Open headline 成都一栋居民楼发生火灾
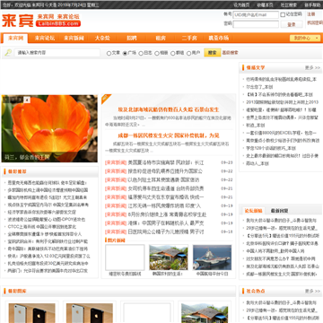 (x=169, y=135)
